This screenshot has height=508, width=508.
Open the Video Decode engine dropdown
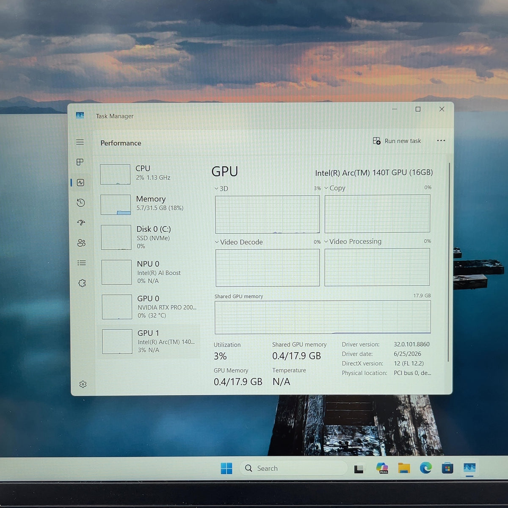239,242
